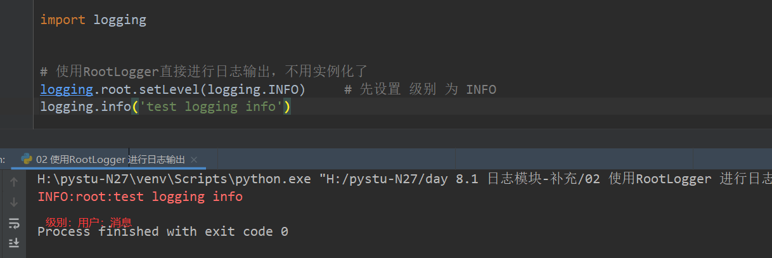The image size is (772, 258).
Task: Click the highlighted closing parenthesis
Action: 287,106
